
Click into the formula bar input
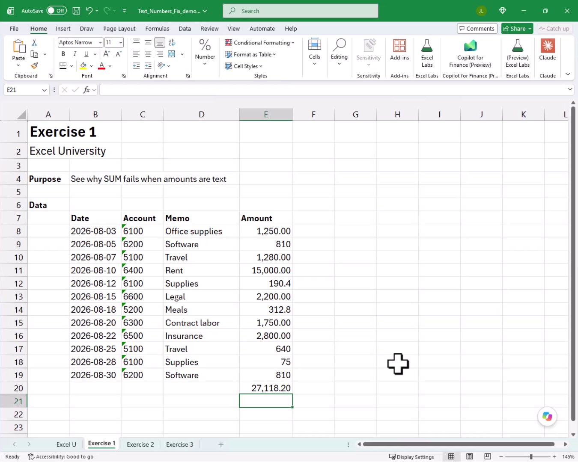pyautogui.click(x=332, y=90)
